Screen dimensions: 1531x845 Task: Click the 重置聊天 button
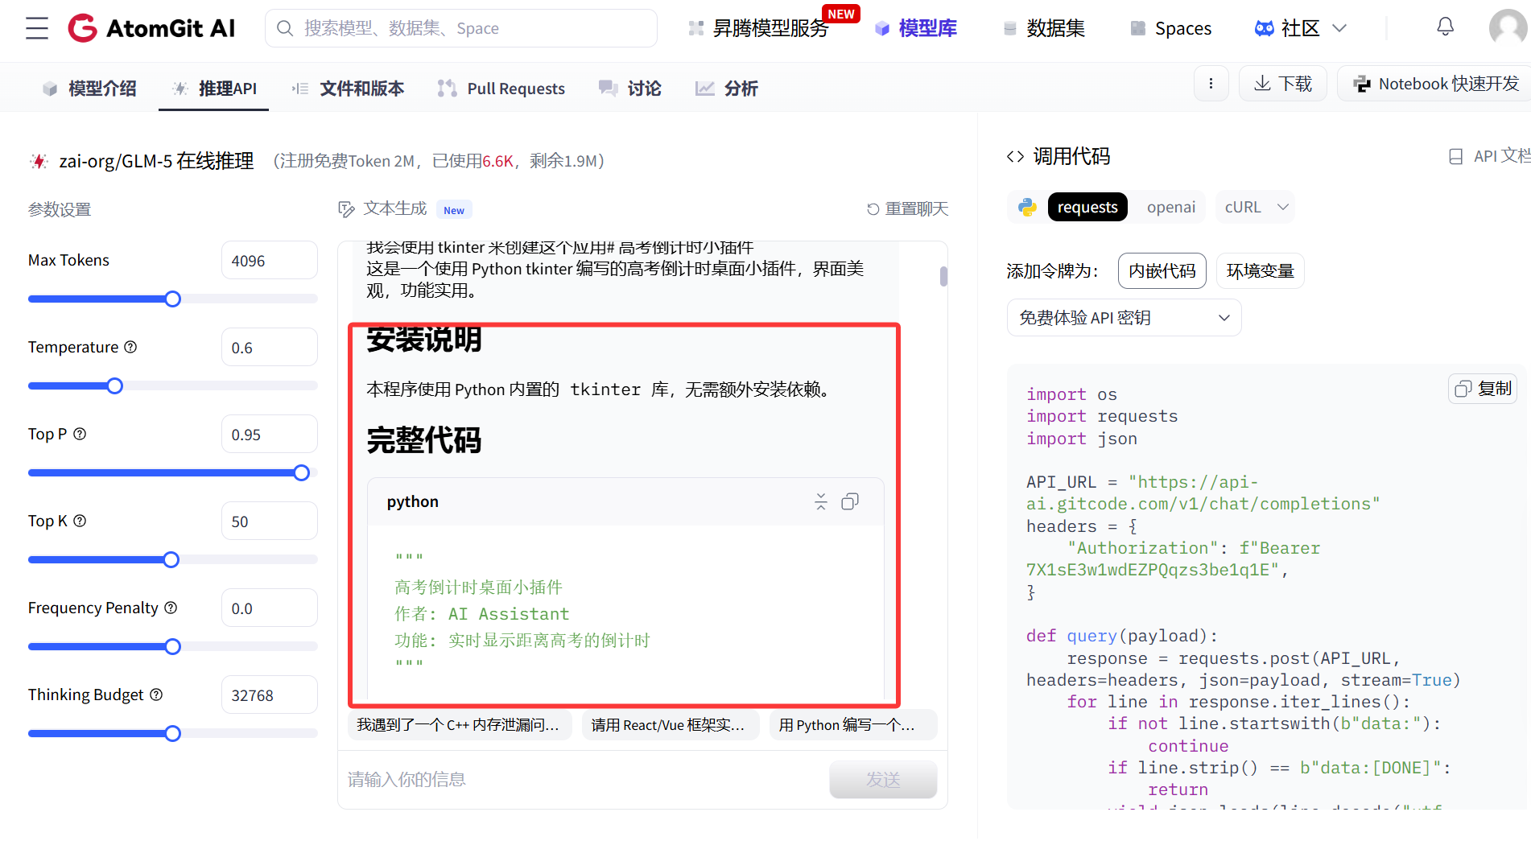[x=907, y=208]
